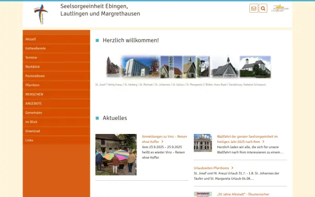Image resolution: width=315 pixels, height=197 pixels.
Task: Click the colorful cross logo
Action: coord(41,14)
